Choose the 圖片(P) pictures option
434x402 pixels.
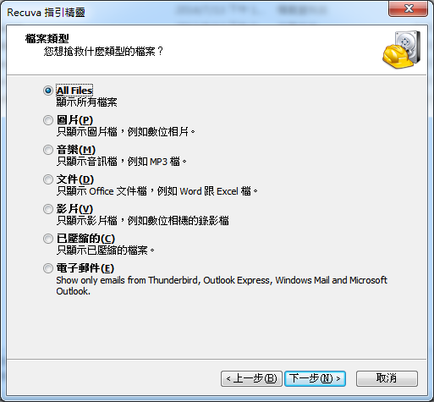click(x=48, y=120)
